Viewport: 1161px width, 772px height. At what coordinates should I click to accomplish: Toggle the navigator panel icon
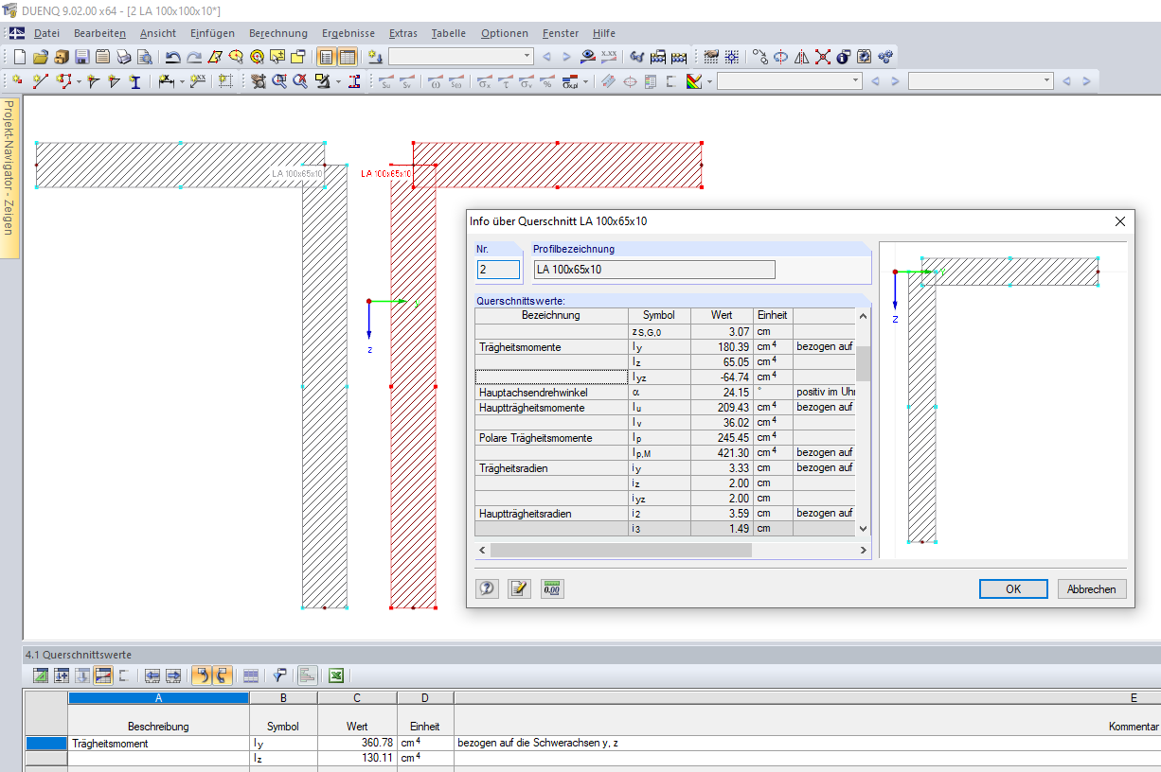tap(326, 57)
